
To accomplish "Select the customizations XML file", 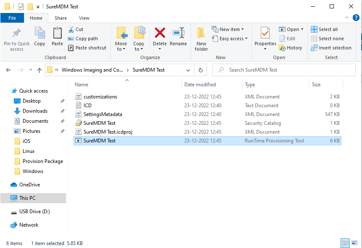I will coord(207,97).
